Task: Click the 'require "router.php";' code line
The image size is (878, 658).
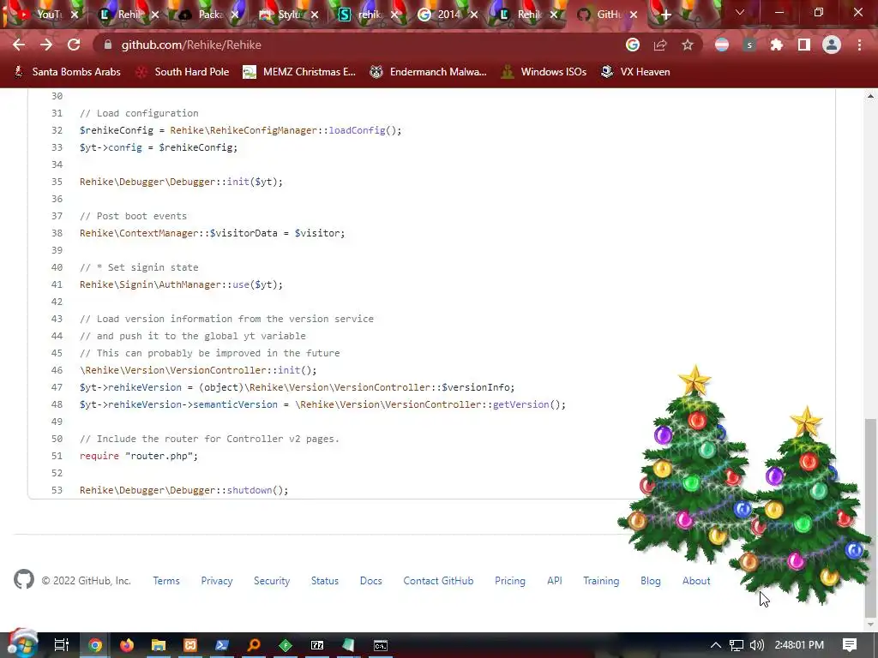Action: [x=139, y=456]
